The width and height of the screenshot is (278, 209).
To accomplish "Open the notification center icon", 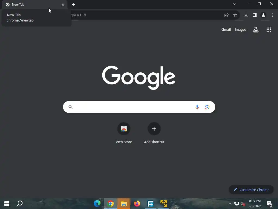I will pos(269,204).
